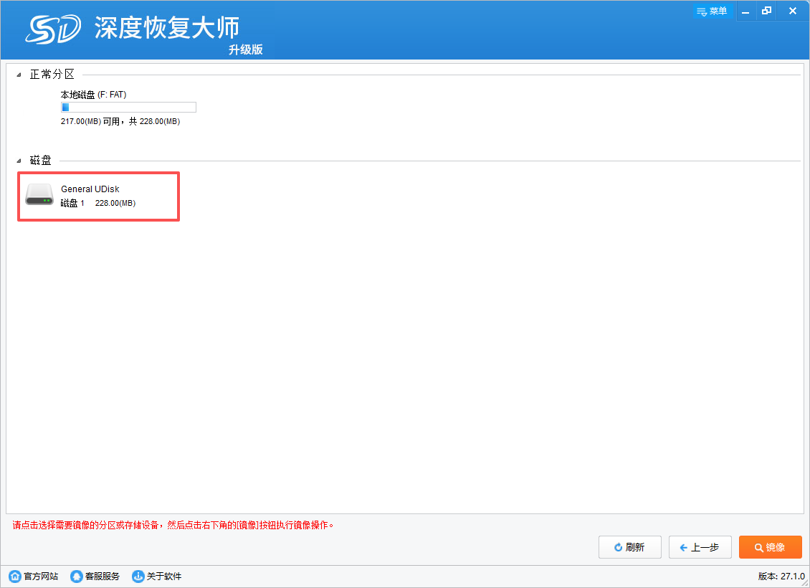Screen dimensions: 810x588
Task: Select the General UDisk drive icon
Action: point(39,195)
